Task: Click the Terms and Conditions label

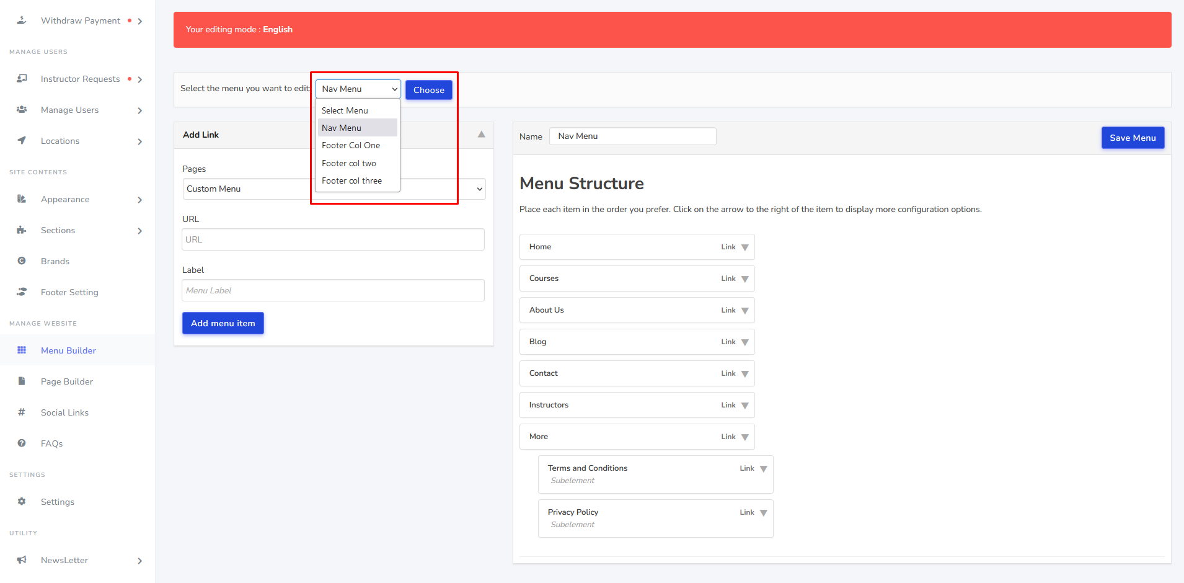Action: click(588, 468)
